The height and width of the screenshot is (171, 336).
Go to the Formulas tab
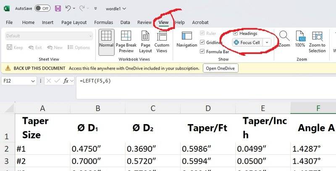click(x=103, y=23)
